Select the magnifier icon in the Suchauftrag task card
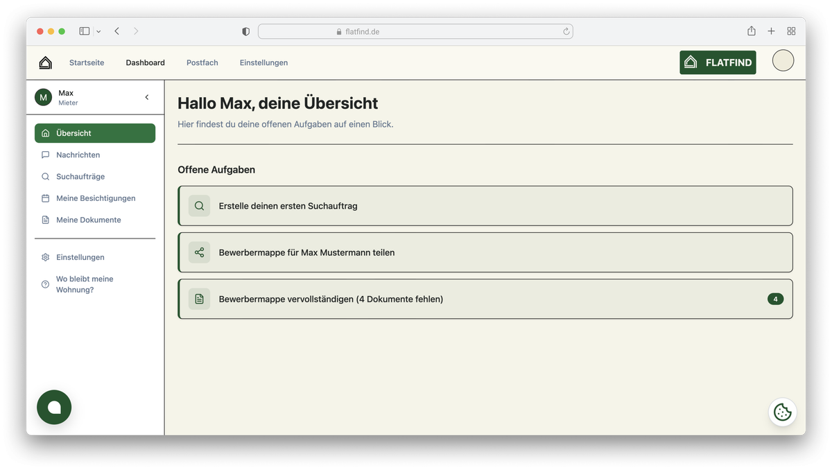The height and width of the screenshot is (470, 832). point(199,206)
